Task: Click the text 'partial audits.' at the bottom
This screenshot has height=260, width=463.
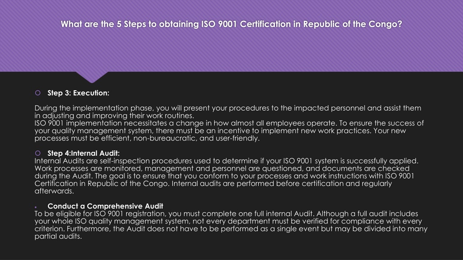Action: pyautogui.click(x=58, y=237)
